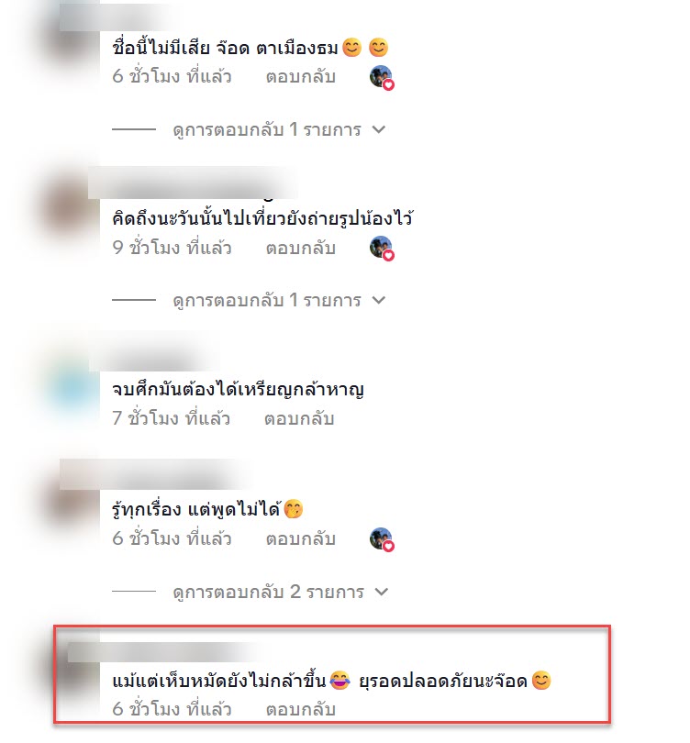This screenshot has height=743, width=690.
Task: Click reaction avatar on 'รู้ทุกเรื่อง' comment
Action: coord(382,539)
